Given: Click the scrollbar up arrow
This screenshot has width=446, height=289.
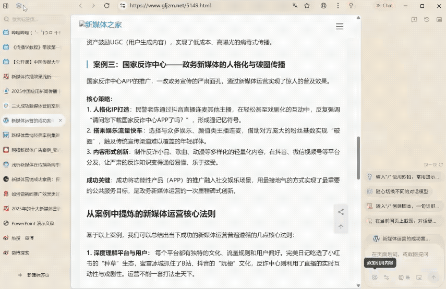Looking at the screenshot, I should coord(358,18).
